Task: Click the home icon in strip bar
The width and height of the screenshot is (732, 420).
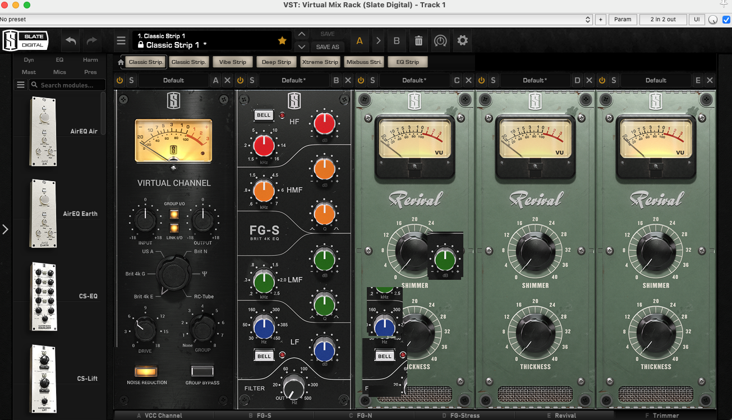Action: [120, 62]
